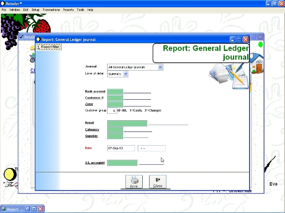Viewport: 285px width, 213px height.
Task: Click the Close door icon button
Action: [x=158, y=182]
